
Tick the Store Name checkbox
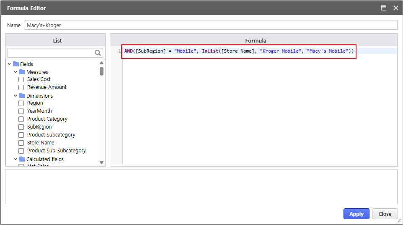21,143
